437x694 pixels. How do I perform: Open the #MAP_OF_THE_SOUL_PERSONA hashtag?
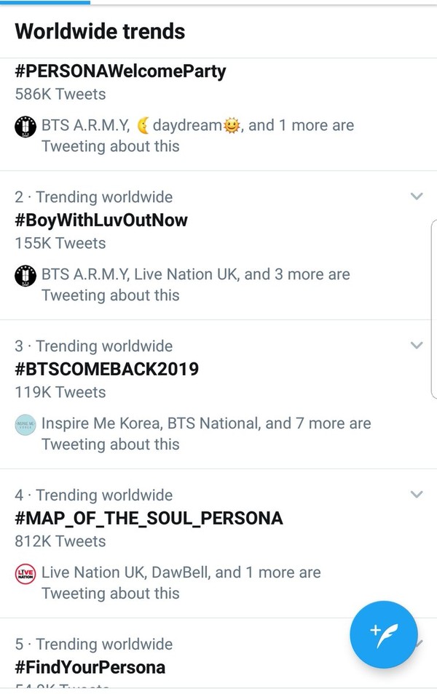tap(149, 518)
